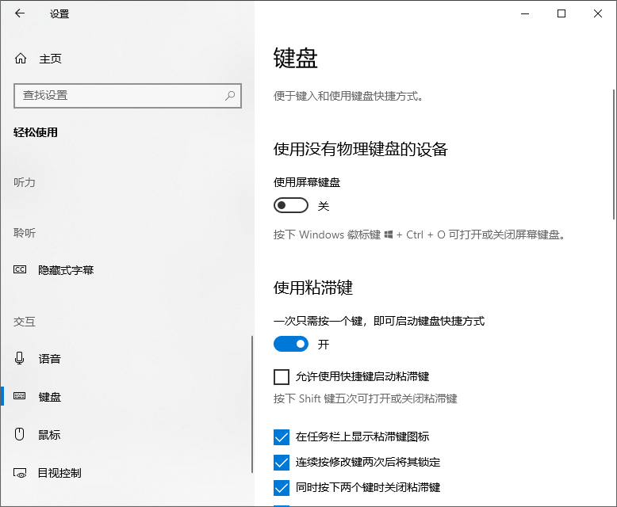The width and height of the screenshot is (617, 507).
Task: Select the microphone icon for 语音
Action: (20, 358)
